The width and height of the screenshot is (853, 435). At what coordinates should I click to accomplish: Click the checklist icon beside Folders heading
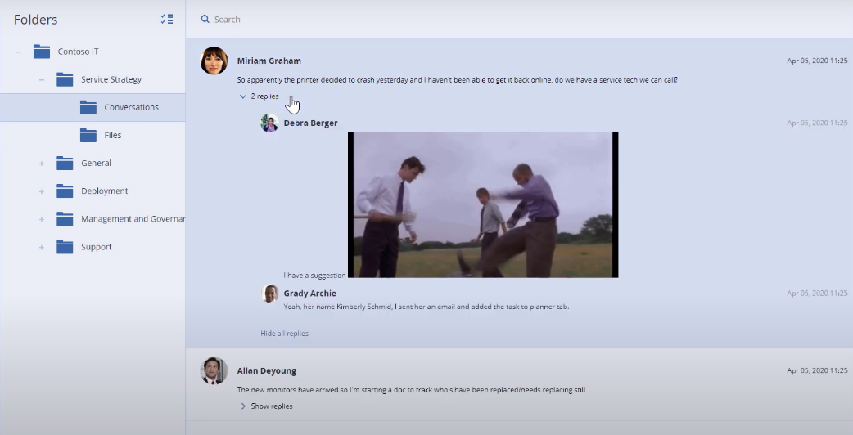(167, 20)
